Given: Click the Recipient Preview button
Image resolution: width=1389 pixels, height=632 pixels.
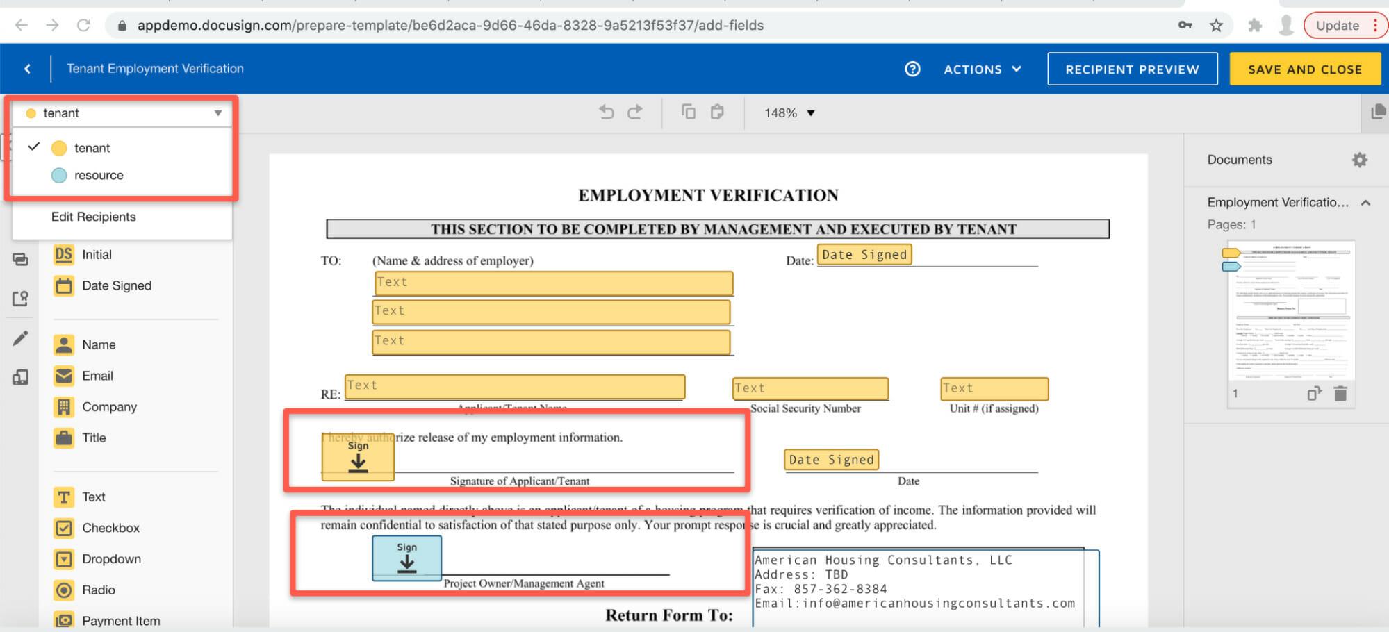Looking at the screenshot, I should tap(1132, 69).
